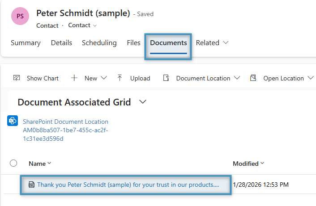Click the Document Location file icon
This screenshot has height=206, width=316.
pos(166,78)
